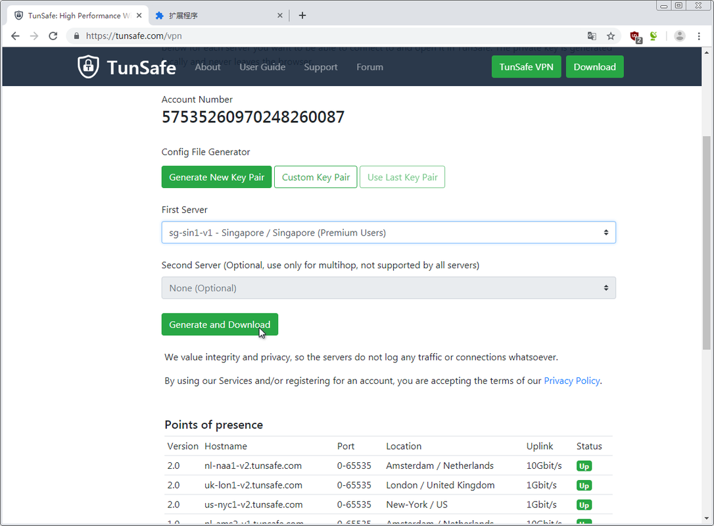Click the Points of presence heading
Image resolution: width=714 pixels, height=526 pixels.
pos(214,425)
